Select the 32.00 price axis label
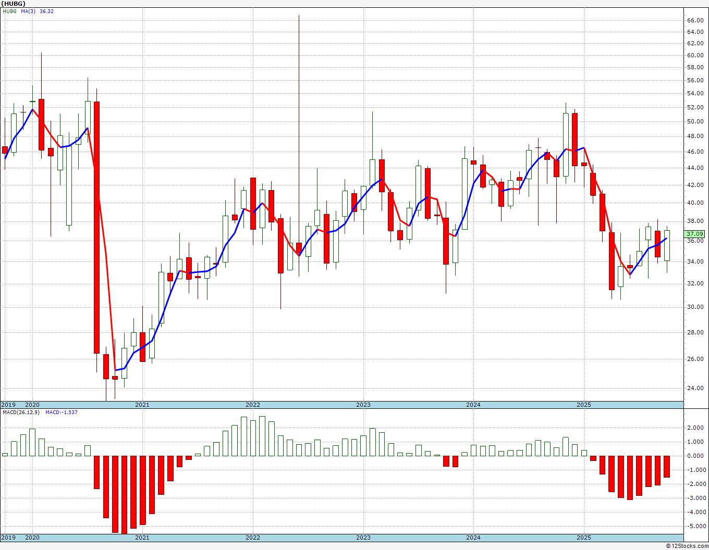The width and height of the screenshot is (709, 550). coord(695,283)
